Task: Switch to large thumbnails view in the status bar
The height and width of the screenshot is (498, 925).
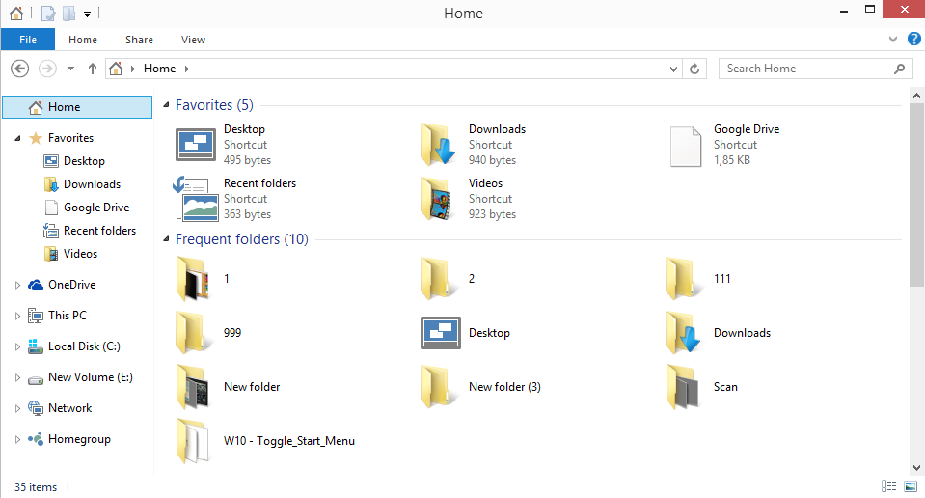Action: 911,486
